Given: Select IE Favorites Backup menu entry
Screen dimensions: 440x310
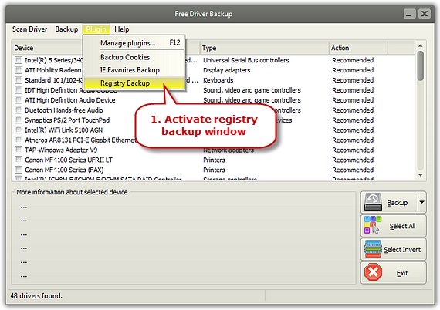Looking at the screenshot, I should coord(134,70).
